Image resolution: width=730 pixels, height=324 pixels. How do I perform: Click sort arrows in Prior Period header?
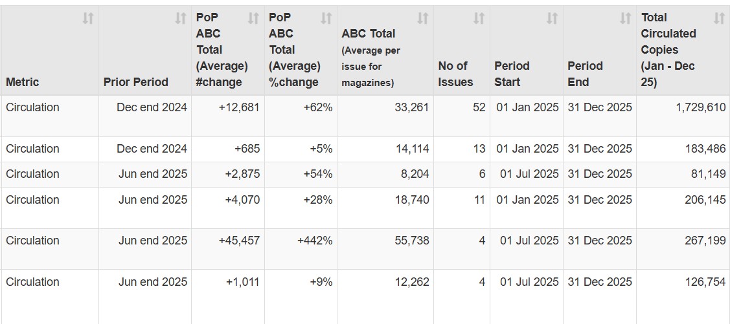[x=181, y=19]
